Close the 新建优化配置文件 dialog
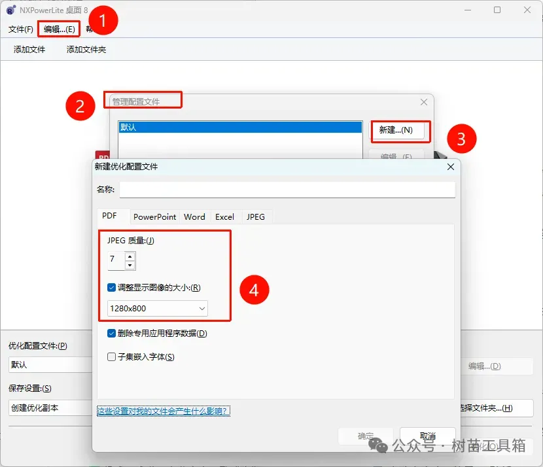Screen dimensions: 543x467 click(451, 167)
